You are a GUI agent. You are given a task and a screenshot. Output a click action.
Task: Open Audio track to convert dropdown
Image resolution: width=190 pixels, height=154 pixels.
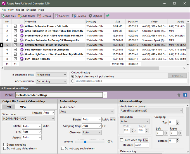(x=151, y=111)
